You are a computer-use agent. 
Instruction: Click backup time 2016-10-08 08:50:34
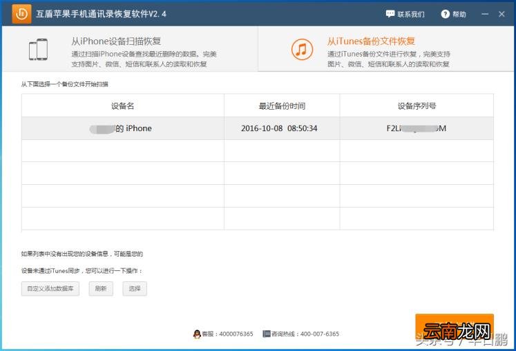[x=279, y=128]
